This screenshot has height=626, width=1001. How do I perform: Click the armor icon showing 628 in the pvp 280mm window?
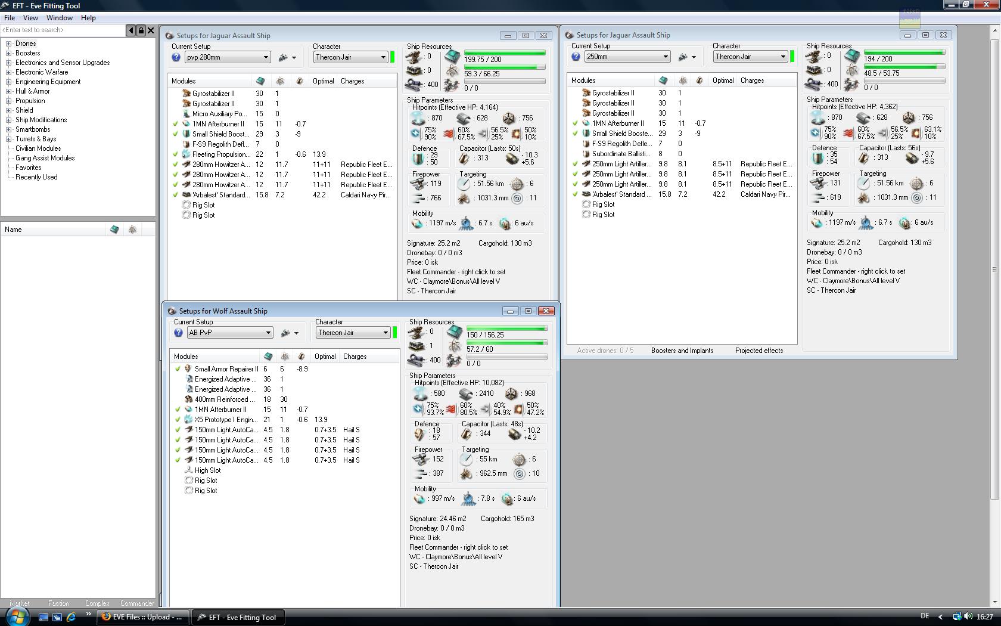[463, 118]
